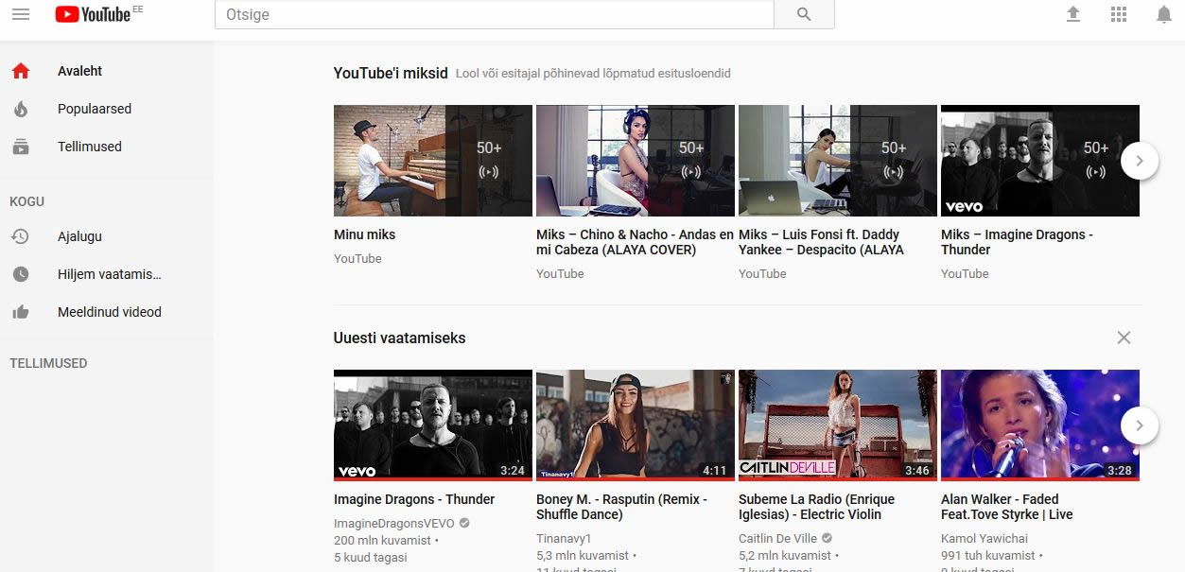This screenshot has width=1185, height=572.
Task: Open Ajalugu in sidebar
Action: [107, 236]
